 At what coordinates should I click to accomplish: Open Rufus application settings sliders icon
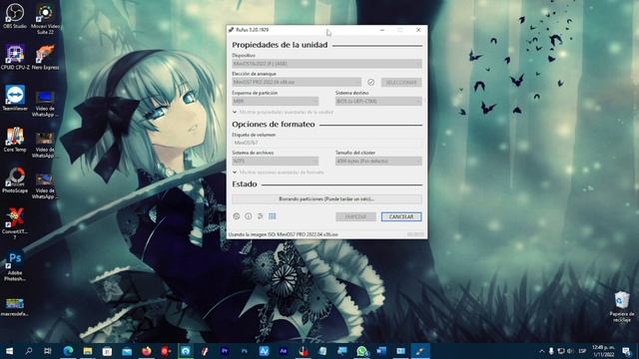pos(260,216)
